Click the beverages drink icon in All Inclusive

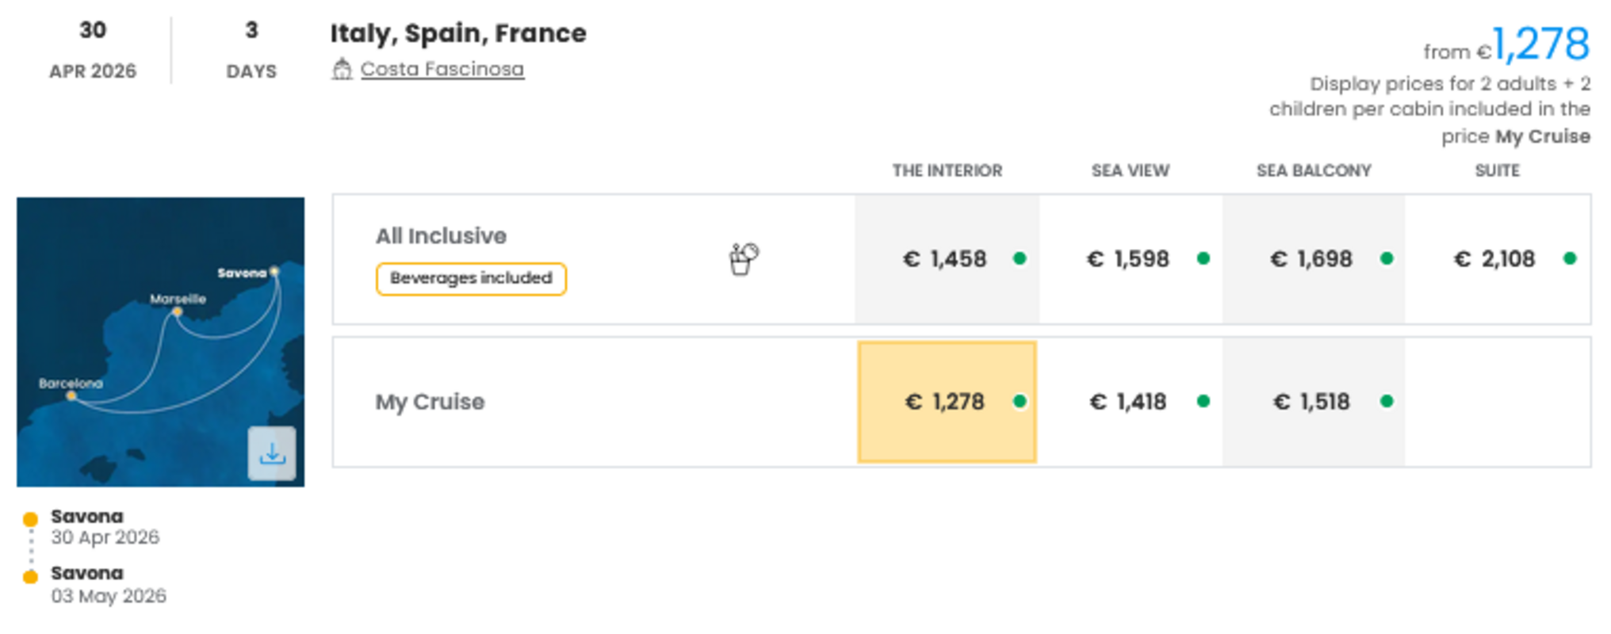click(743, 259)
